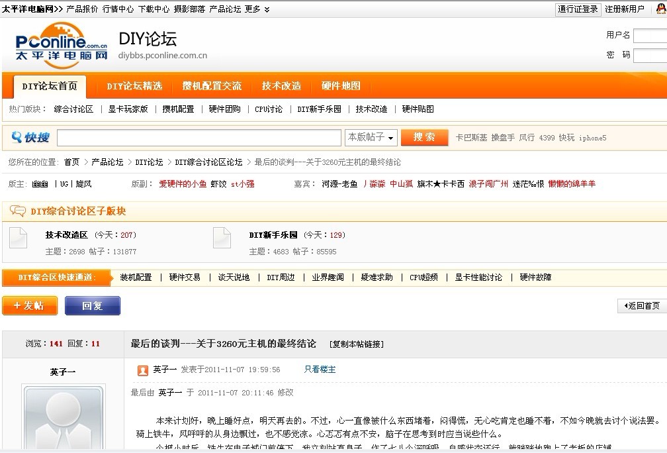Click the blue 回复 reply button
667x453 pixels.
pyautogui.click(x=93, y=306)
